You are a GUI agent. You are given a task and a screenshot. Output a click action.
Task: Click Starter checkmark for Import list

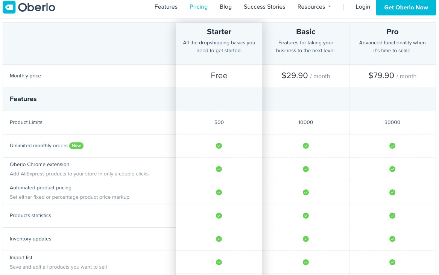[x=219, y=262]
